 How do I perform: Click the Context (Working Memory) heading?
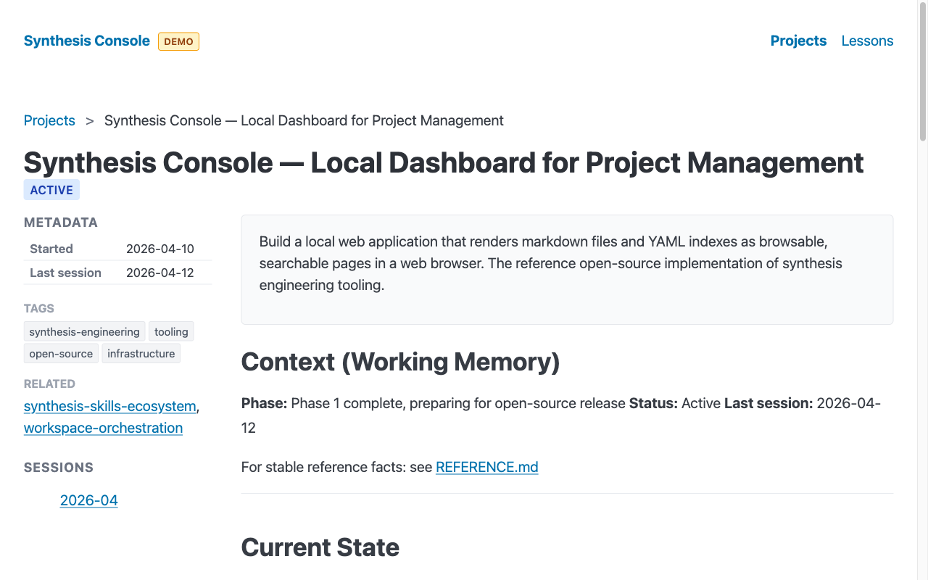[400, 362]
